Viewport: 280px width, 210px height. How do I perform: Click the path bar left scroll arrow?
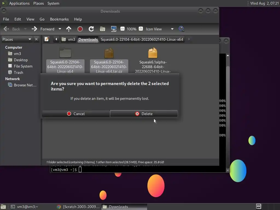pos(56,39)
